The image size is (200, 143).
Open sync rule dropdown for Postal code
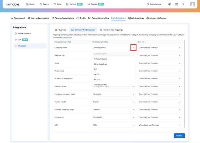[160, 71]
